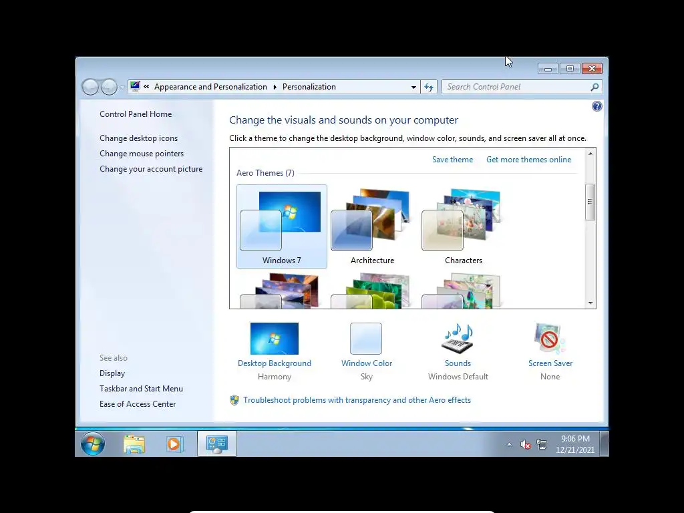
Task: Click the clock showing 9:06 PM
Action: (575, 444)
